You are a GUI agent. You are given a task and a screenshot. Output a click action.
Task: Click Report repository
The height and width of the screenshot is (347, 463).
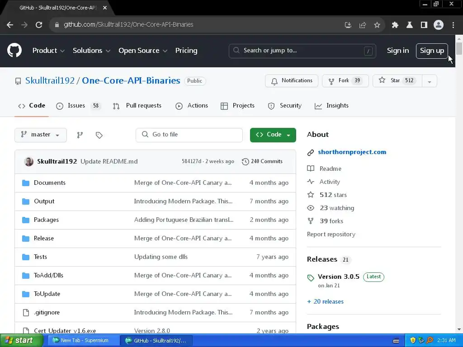(x=331, y=234)
